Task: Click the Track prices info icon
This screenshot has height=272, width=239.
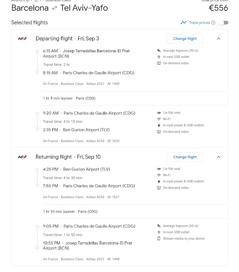Action: click(214, 23)
